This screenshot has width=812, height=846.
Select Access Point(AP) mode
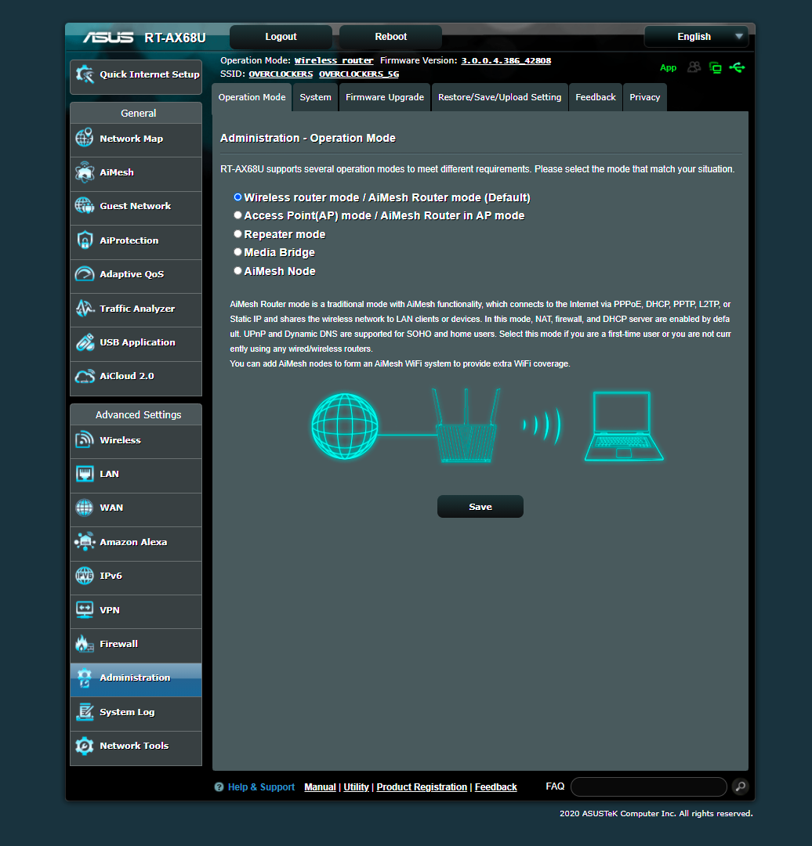tap(237, 215)
